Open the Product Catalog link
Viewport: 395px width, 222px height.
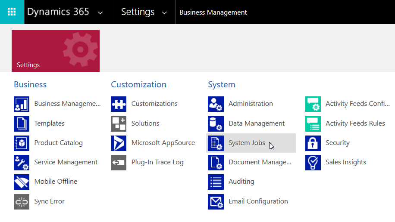pos(59,143)
